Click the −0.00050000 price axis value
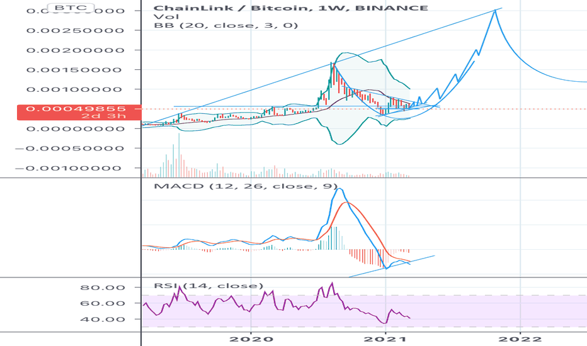587x346 pixels. tap(70, 148)
